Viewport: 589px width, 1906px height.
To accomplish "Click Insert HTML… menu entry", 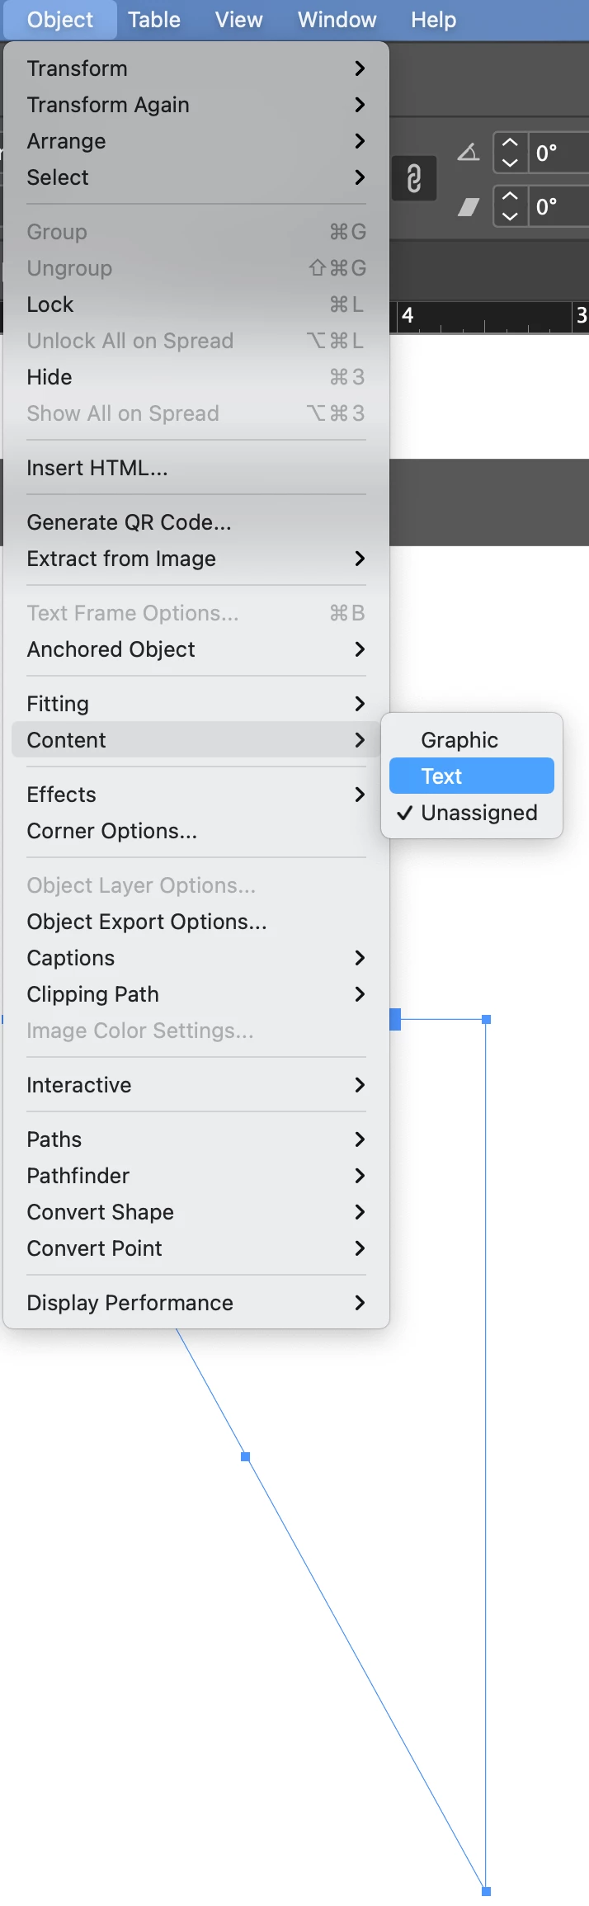I will coord(97,468).
